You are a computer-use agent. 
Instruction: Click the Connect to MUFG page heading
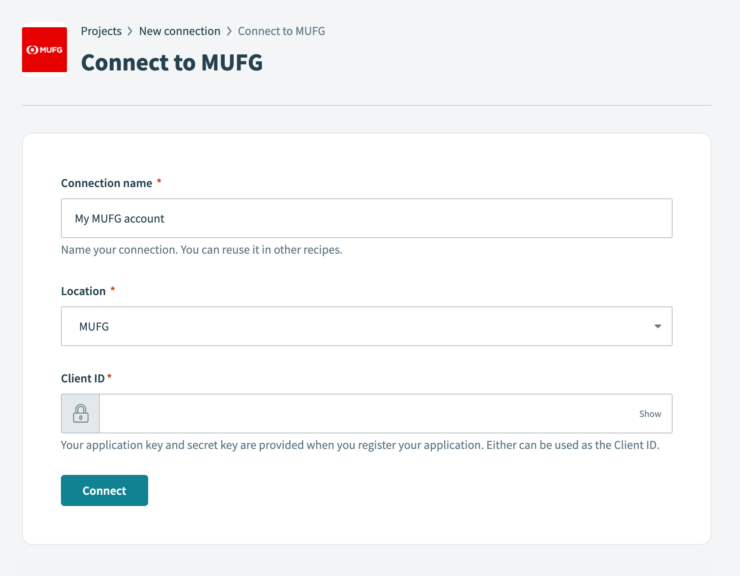172,63
